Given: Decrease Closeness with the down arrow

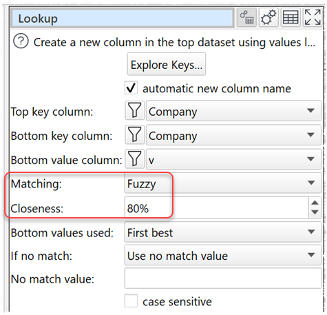Looking at the screenshot, I should (x=315, y=212).
